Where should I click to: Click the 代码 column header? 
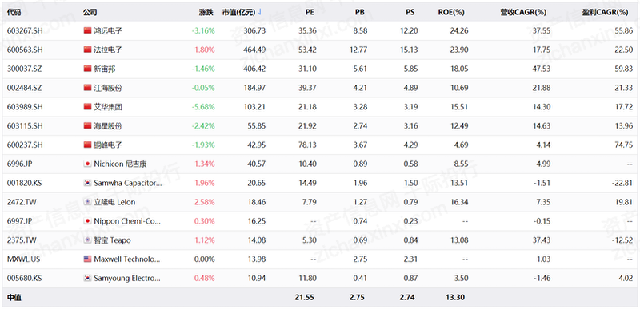[14, 12]
